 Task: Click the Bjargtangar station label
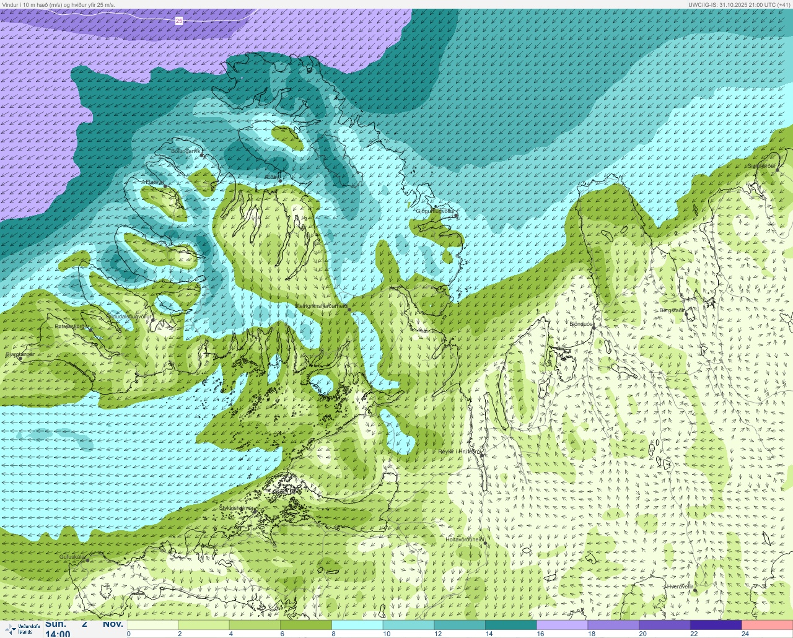click(x=20, y=355)
